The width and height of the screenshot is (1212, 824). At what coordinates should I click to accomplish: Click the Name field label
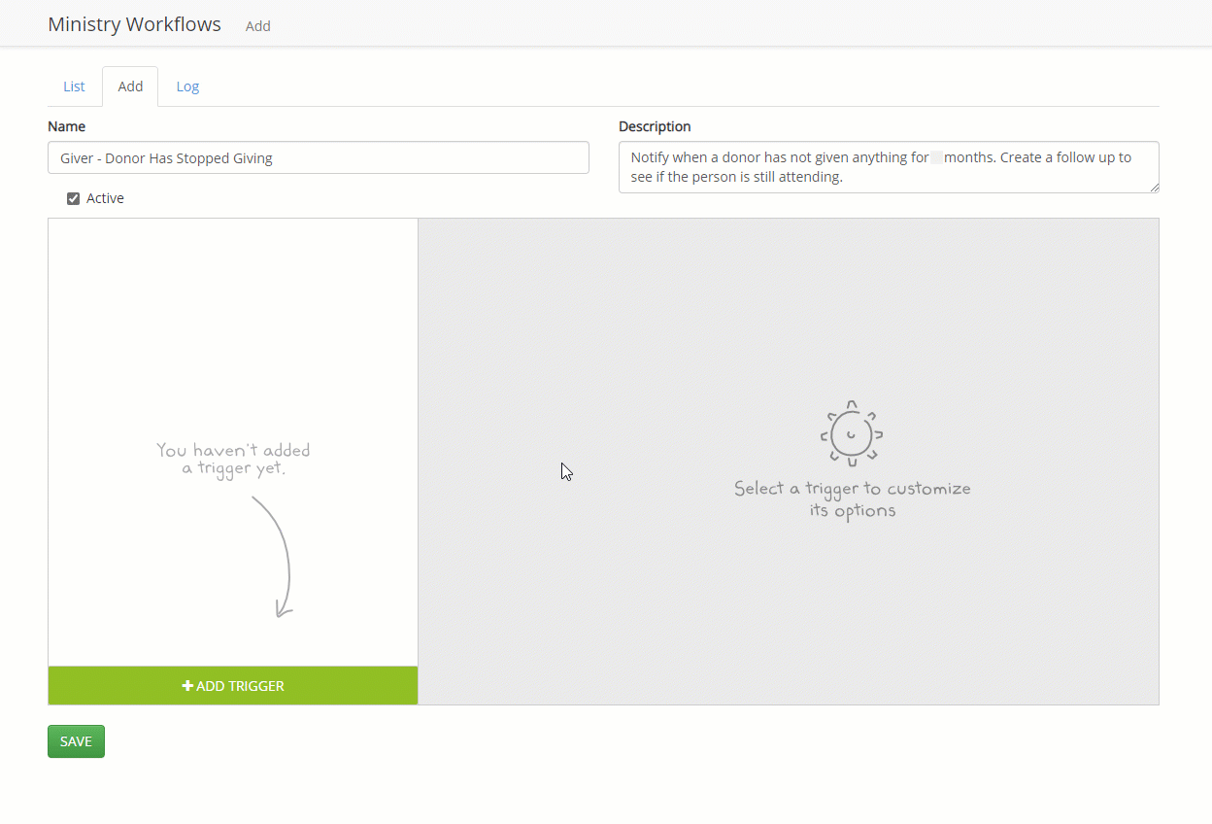click(x=66, y=126)
